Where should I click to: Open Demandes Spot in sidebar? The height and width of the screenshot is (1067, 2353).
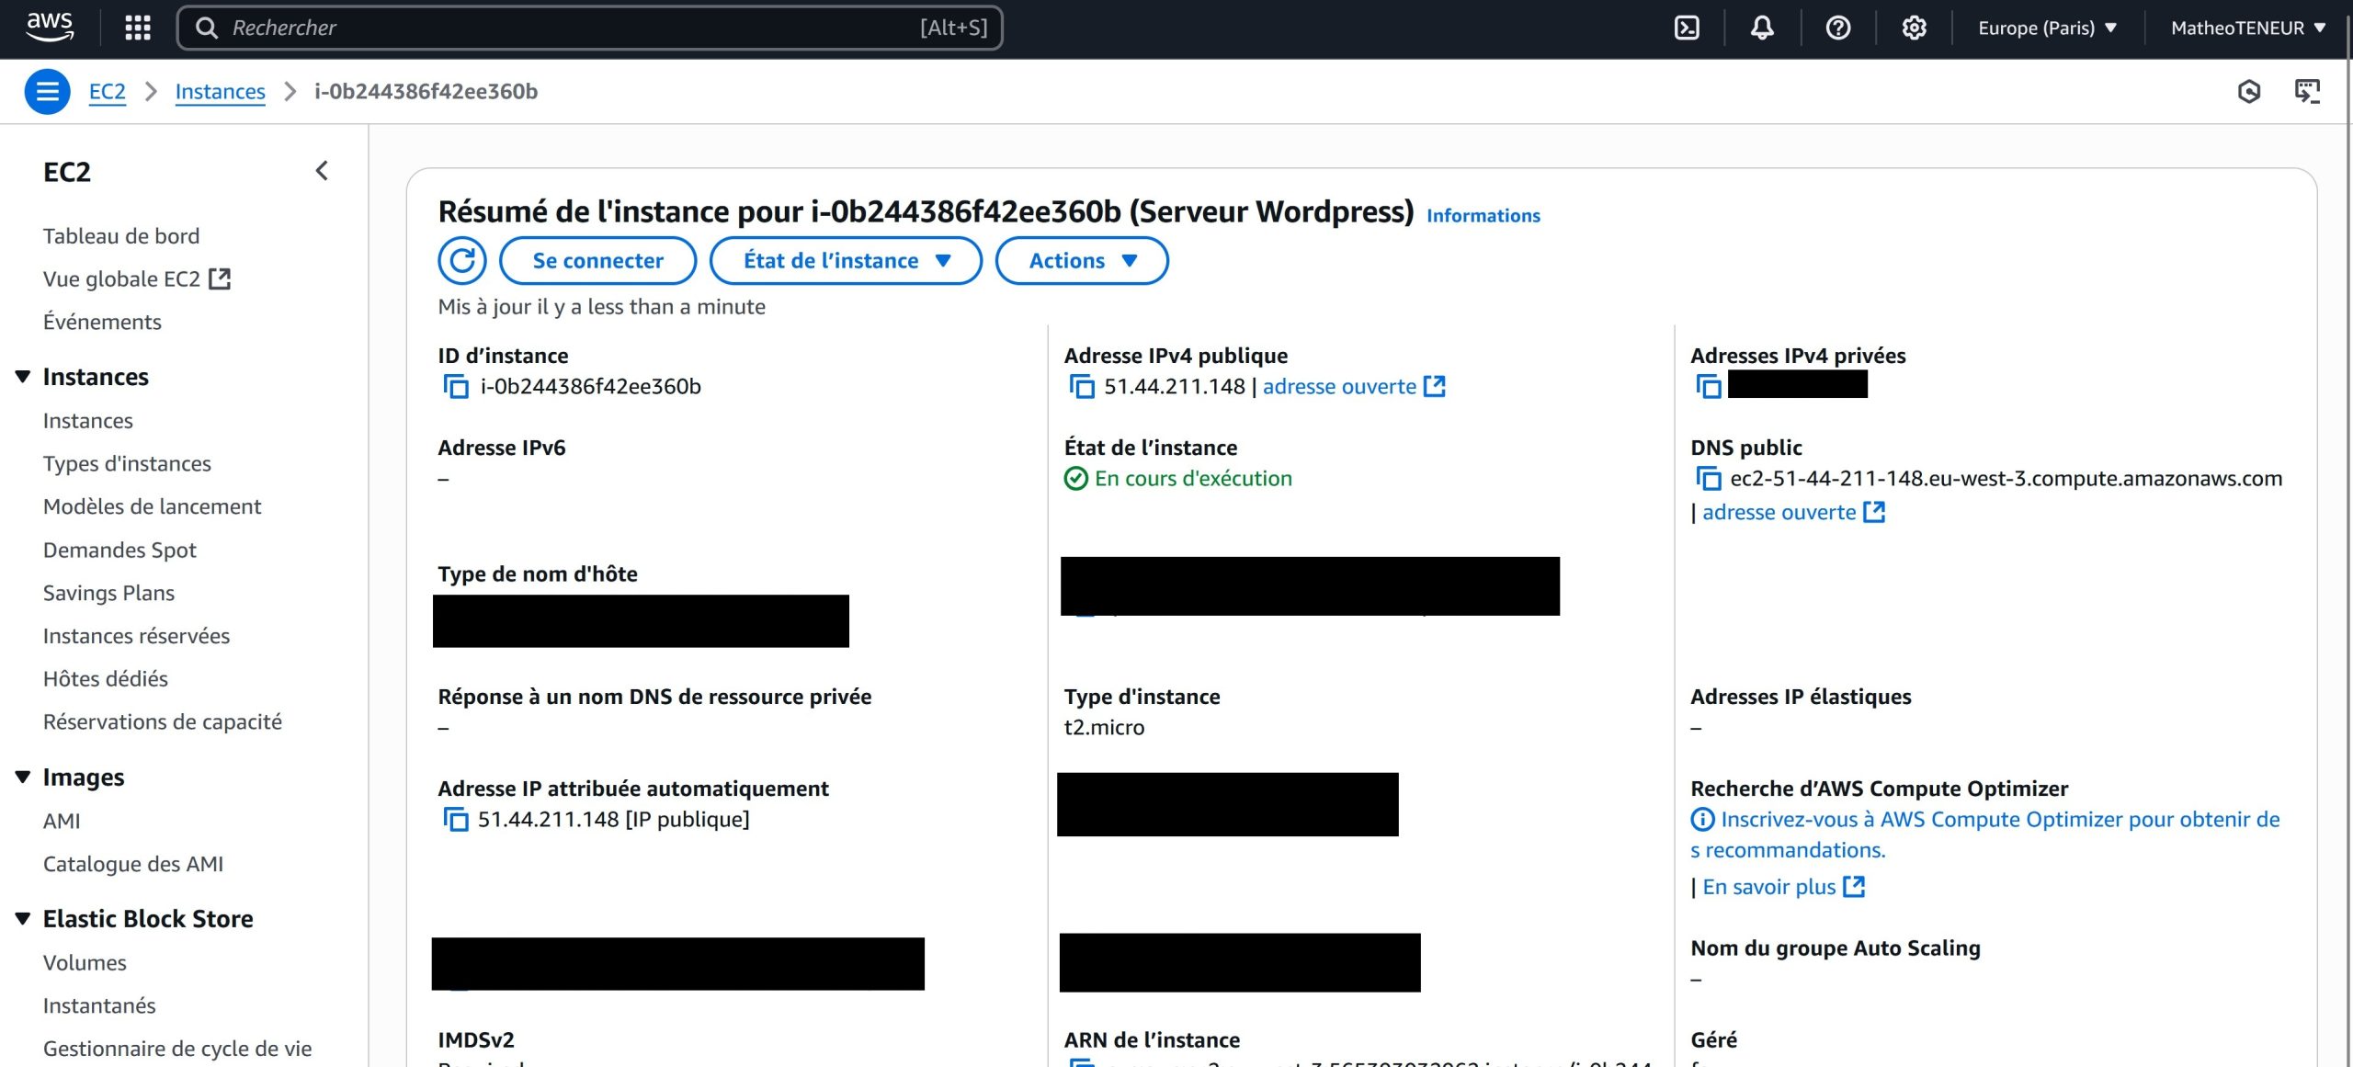pyautogui.click(x=119, y=550)
